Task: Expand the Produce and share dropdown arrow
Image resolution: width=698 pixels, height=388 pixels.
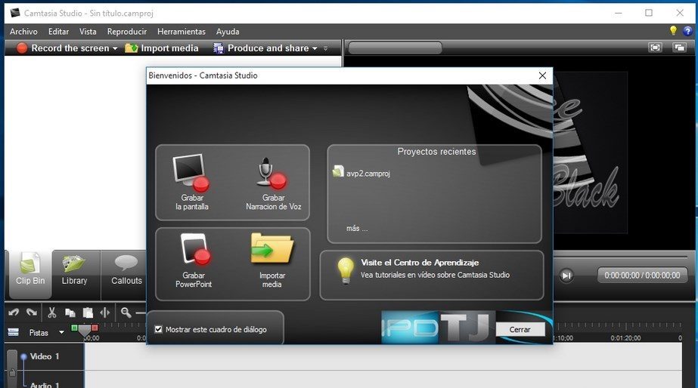Action: tap(315, 48)
